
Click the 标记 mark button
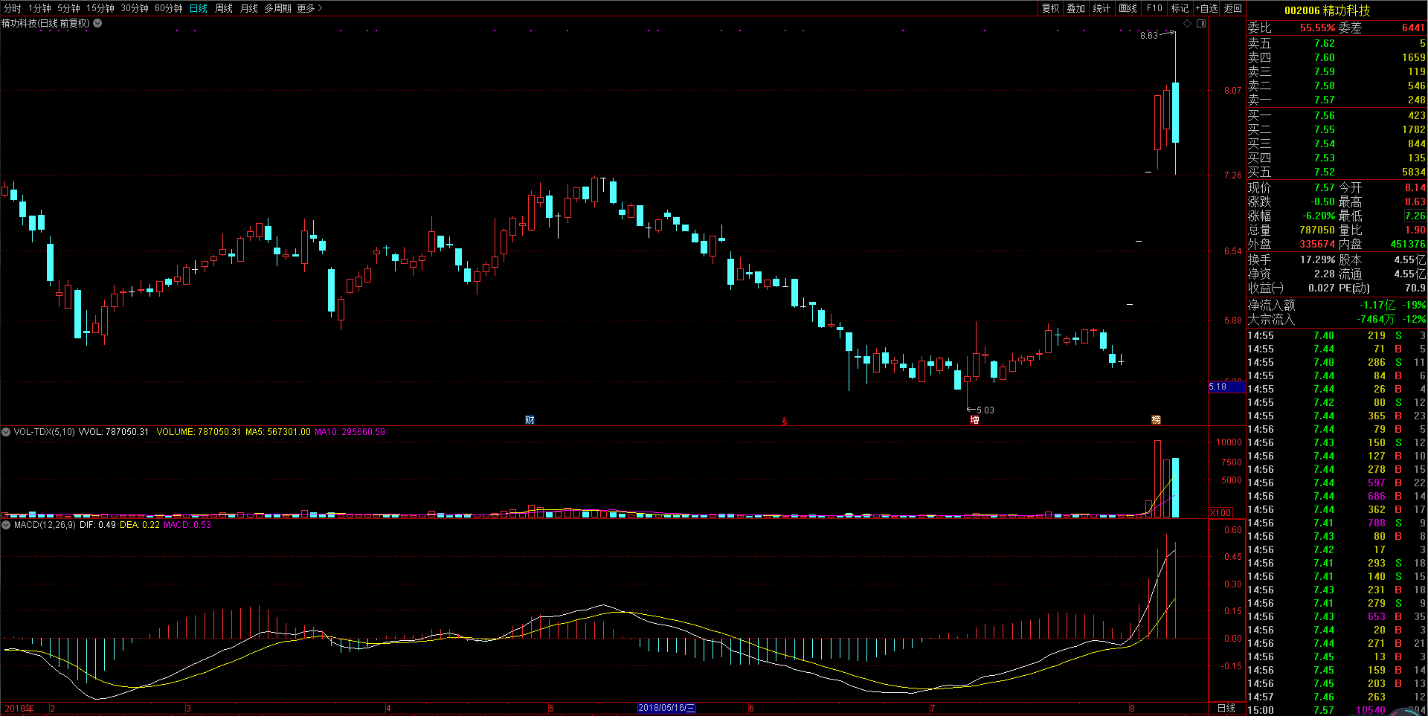[1180, 8]
